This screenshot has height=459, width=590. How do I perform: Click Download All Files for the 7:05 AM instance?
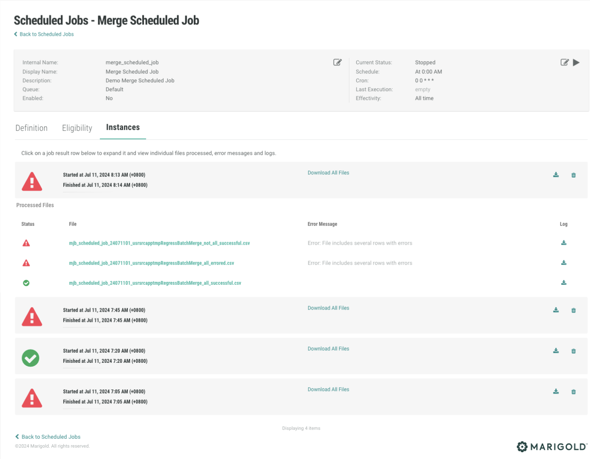328,389
